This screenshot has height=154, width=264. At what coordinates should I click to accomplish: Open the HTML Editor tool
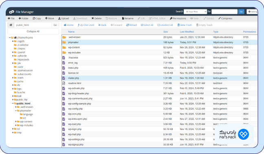157,18
